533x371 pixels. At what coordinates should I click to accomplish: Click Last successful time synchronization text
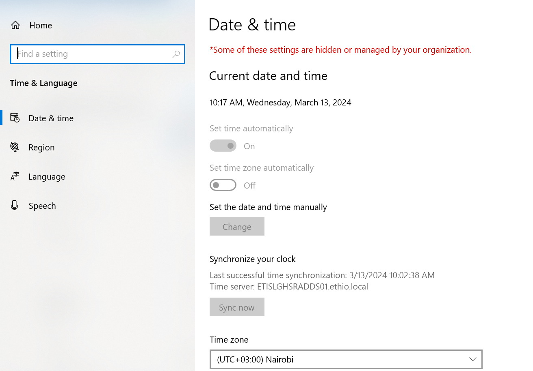click(322, 275)
